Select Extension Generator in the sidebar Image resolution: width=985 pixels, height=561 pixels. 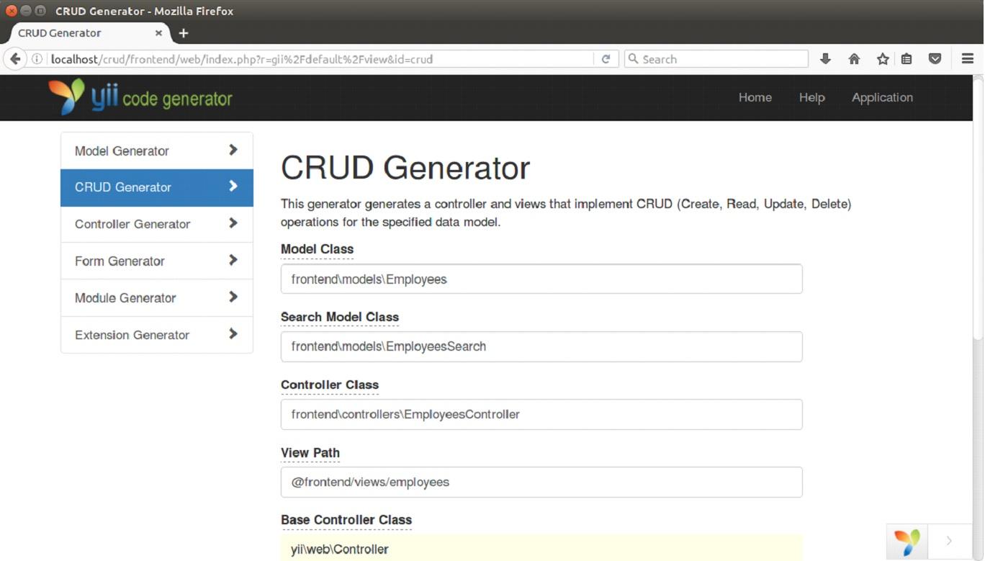click(157, 335)
